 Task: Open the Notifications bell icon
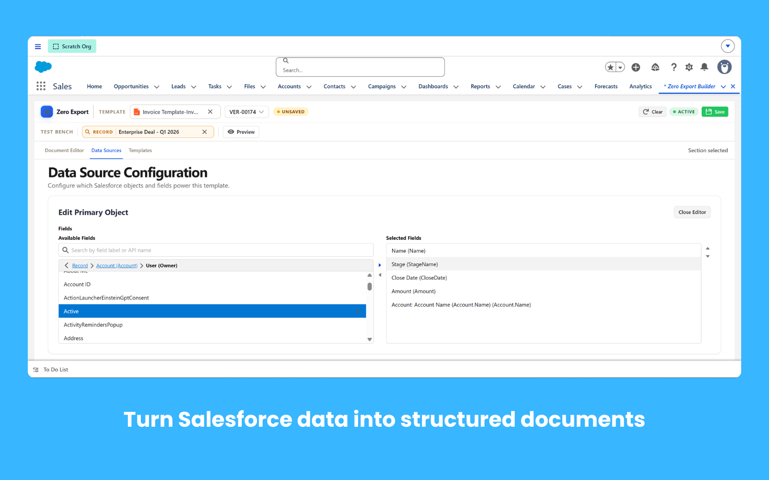(x=704, y=67)
